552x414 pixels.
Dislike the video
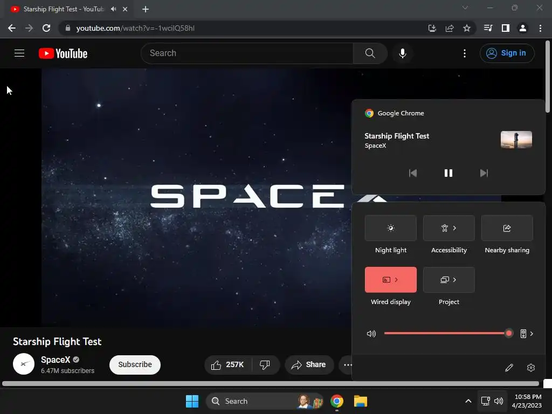[x=265, y=365]
